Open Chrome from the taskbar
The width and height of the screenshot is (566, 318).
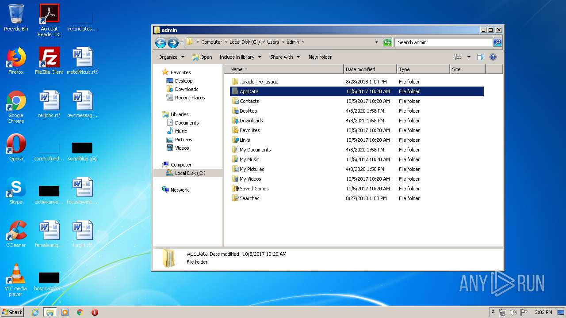[x=80, y=312]
